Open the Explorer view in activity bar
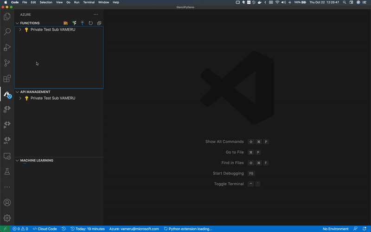The width and height of the screenshot is (371, 232). (7, 16)
